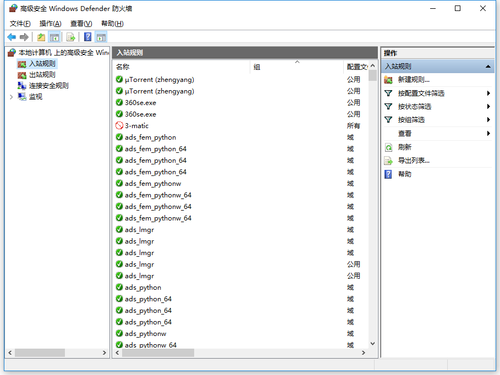
Task: Click the green check icon beside ads_pythonw
Action: coord(119,334)
